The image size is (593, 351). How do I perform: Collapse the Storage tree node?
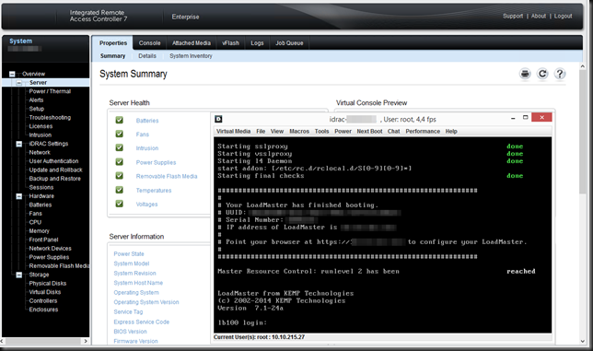pyautogui.click(x=19, y=275)
